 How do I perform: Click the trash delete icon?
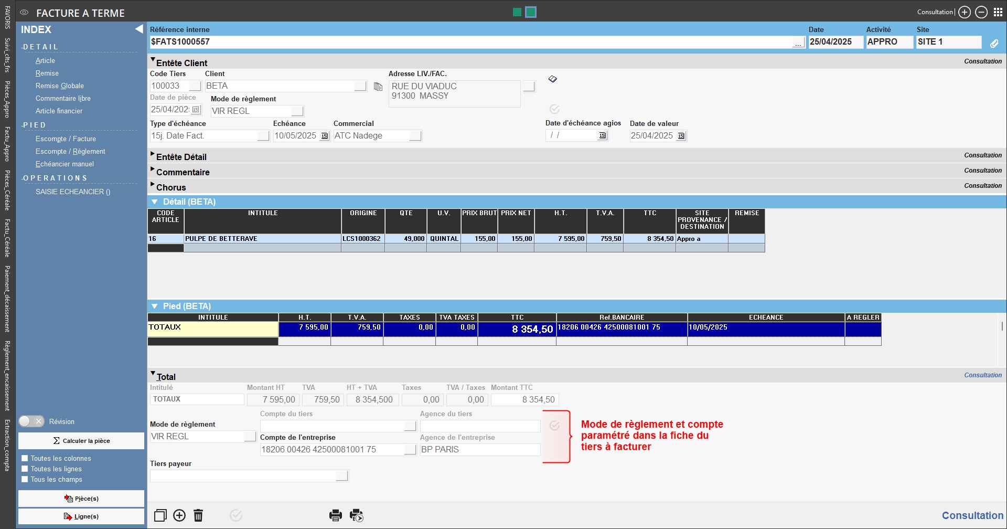pyautogui.click(x=198, y=515)
